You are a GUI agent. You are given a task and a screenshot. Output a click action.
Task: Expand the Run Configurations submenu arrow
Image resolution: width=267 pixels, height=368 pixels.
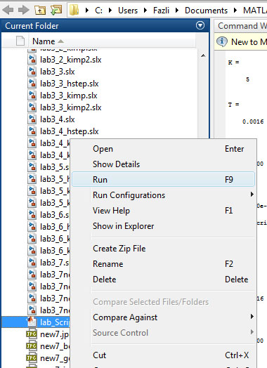click(252, 195)
